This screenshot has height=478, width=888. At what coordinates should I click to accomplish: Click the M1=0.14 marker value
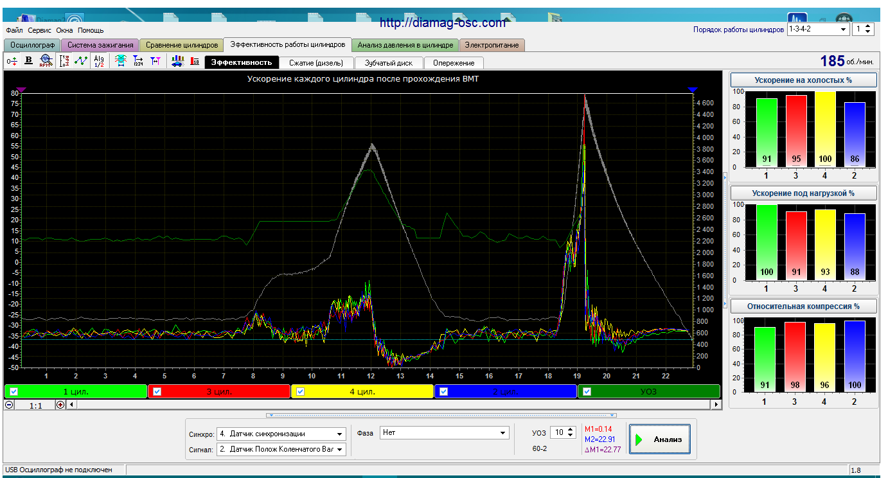click(x=599, y=429)
